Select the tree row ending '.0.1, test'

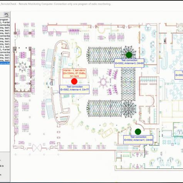point(5,47)
